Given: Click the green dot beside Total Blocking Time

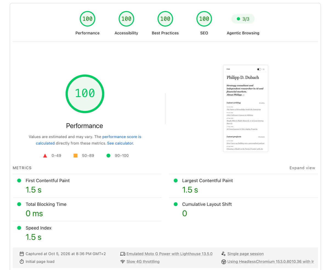Looking at the screenshot, I should [x=19, y=204].
